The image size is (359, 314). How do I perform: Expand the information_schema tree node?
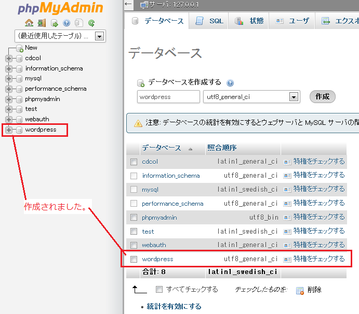(x=9, y=69)
